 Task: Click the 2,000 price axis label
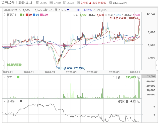point(151,32)
